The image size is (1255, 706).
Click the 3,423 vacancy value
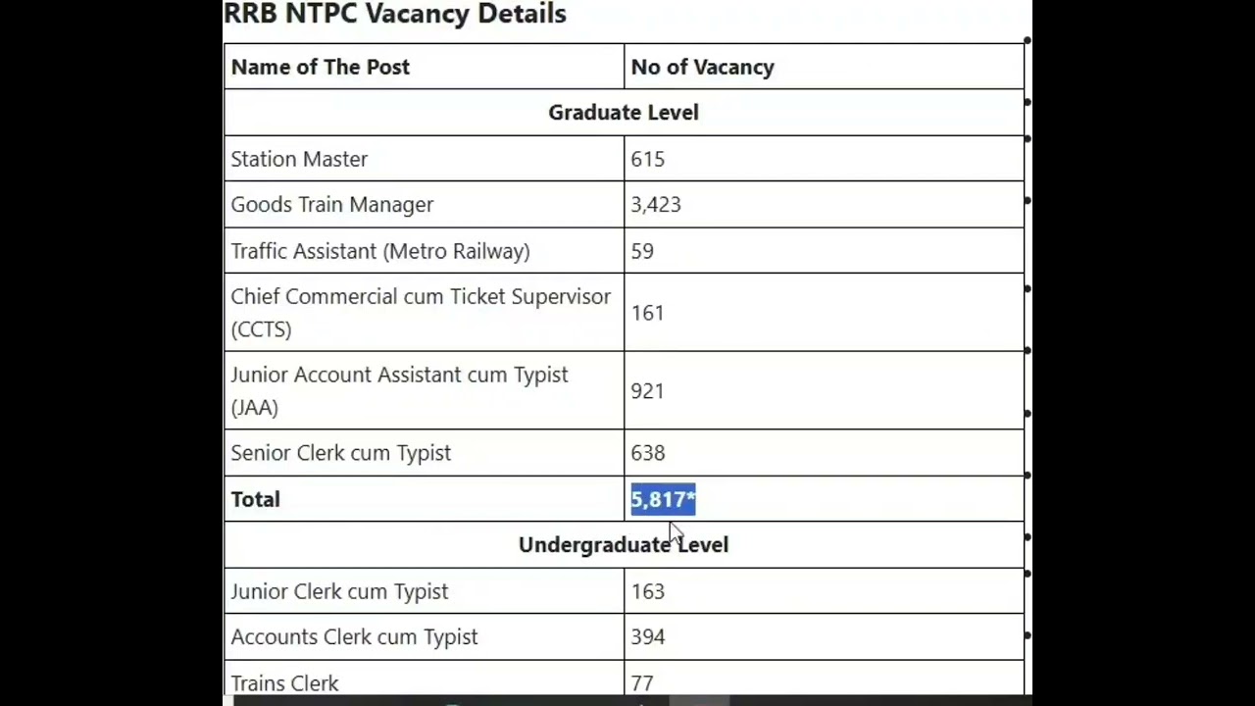pyautogui.click(x=655, y=205)
